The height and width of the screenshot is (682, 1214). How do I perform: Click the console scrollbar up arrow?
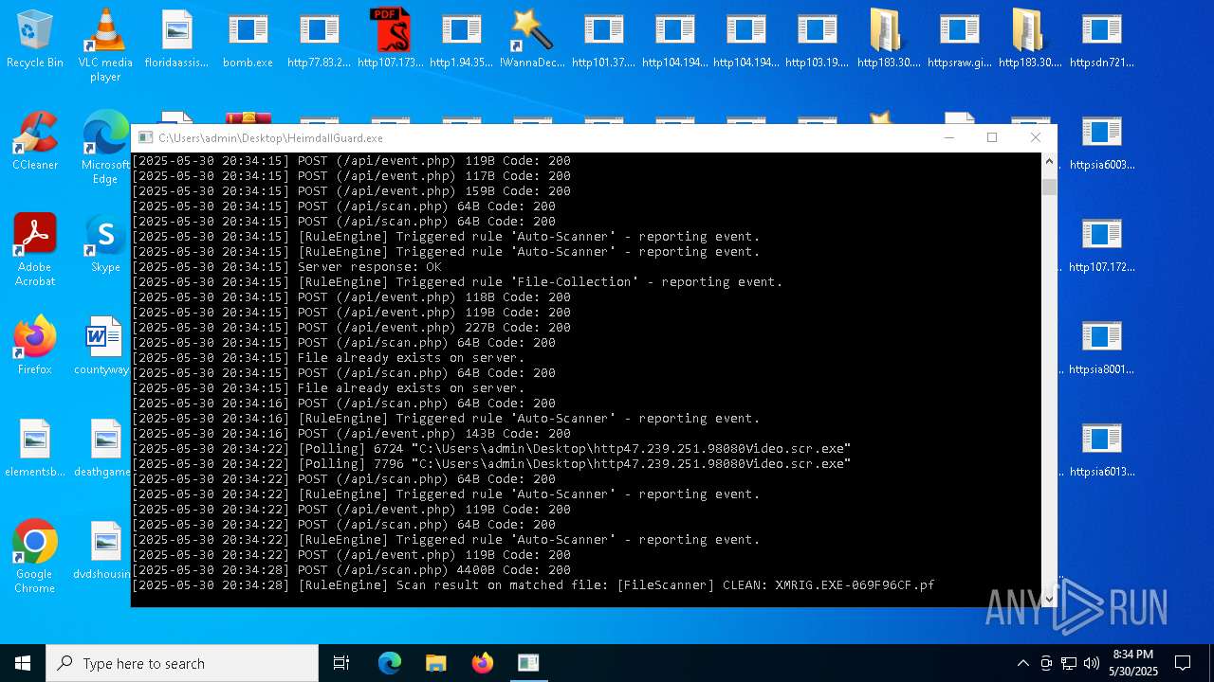pyautogui.click(x=1049, y=161)
